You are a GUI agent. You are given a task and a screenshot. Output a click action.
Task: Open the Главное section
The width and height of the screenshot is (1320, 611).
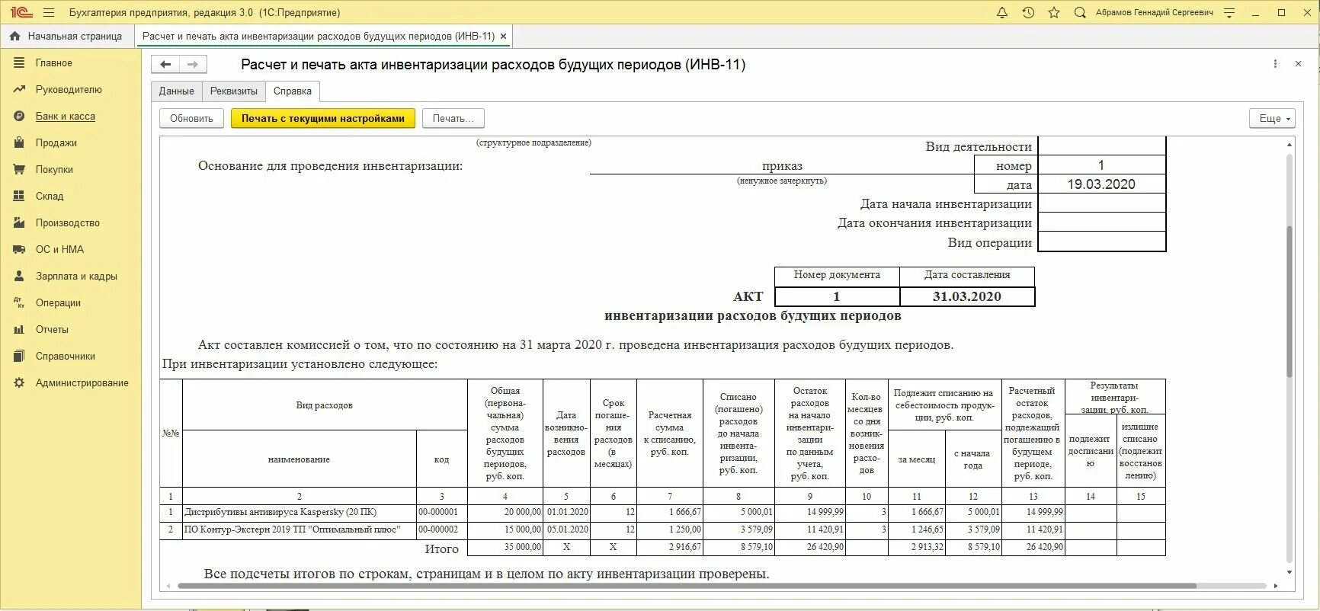click(x=53, y=63)
